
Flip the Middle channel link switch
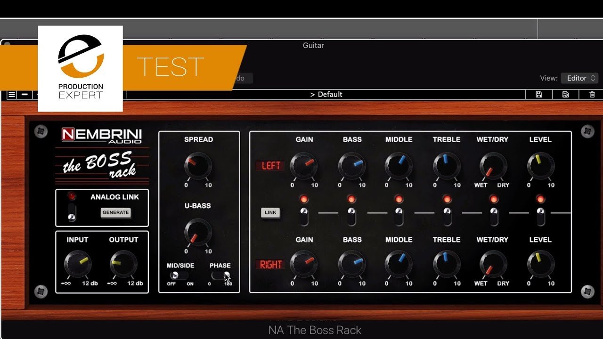[399, 216]
